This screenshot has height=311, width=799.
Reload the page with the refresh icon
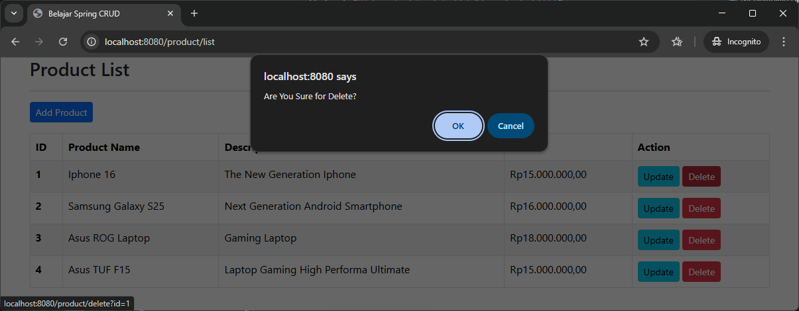coord(63,42)
